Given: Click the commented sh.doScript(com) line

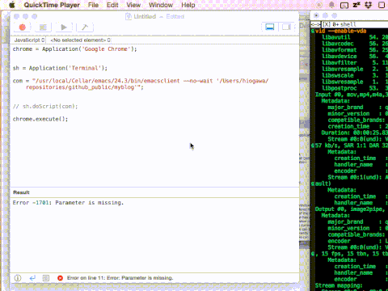Looking at the screenshot, I should click(x=45, y=106).
